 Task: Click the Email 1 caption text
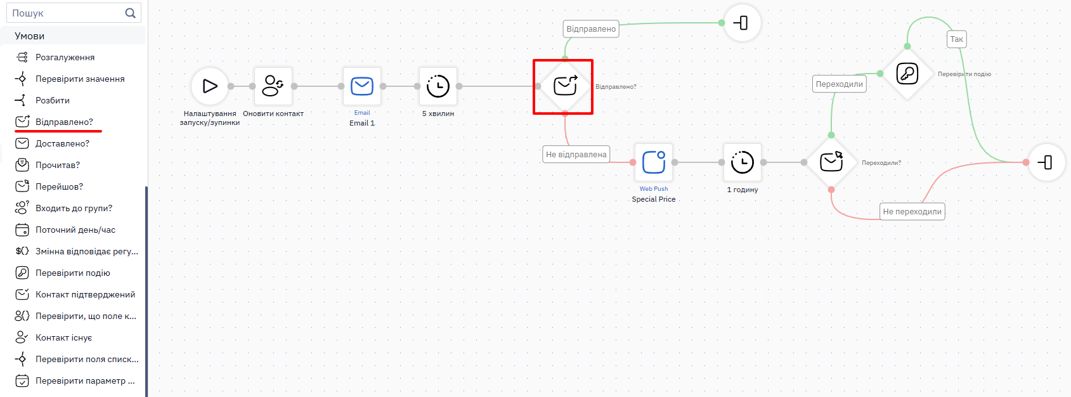click(362, 123)
